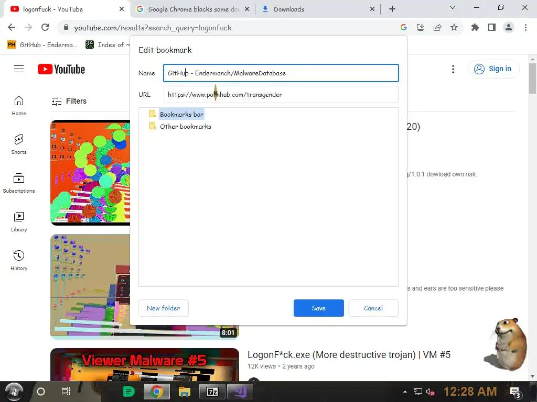Click the YouTube logo

pos(61,69)
